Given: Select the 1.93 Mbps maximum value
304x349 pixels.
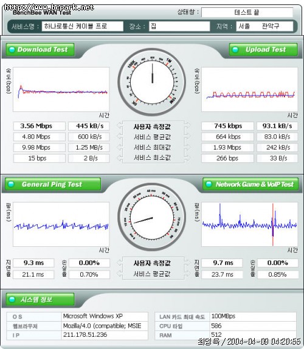Looking at the screenshot, I should pos(227,147).
